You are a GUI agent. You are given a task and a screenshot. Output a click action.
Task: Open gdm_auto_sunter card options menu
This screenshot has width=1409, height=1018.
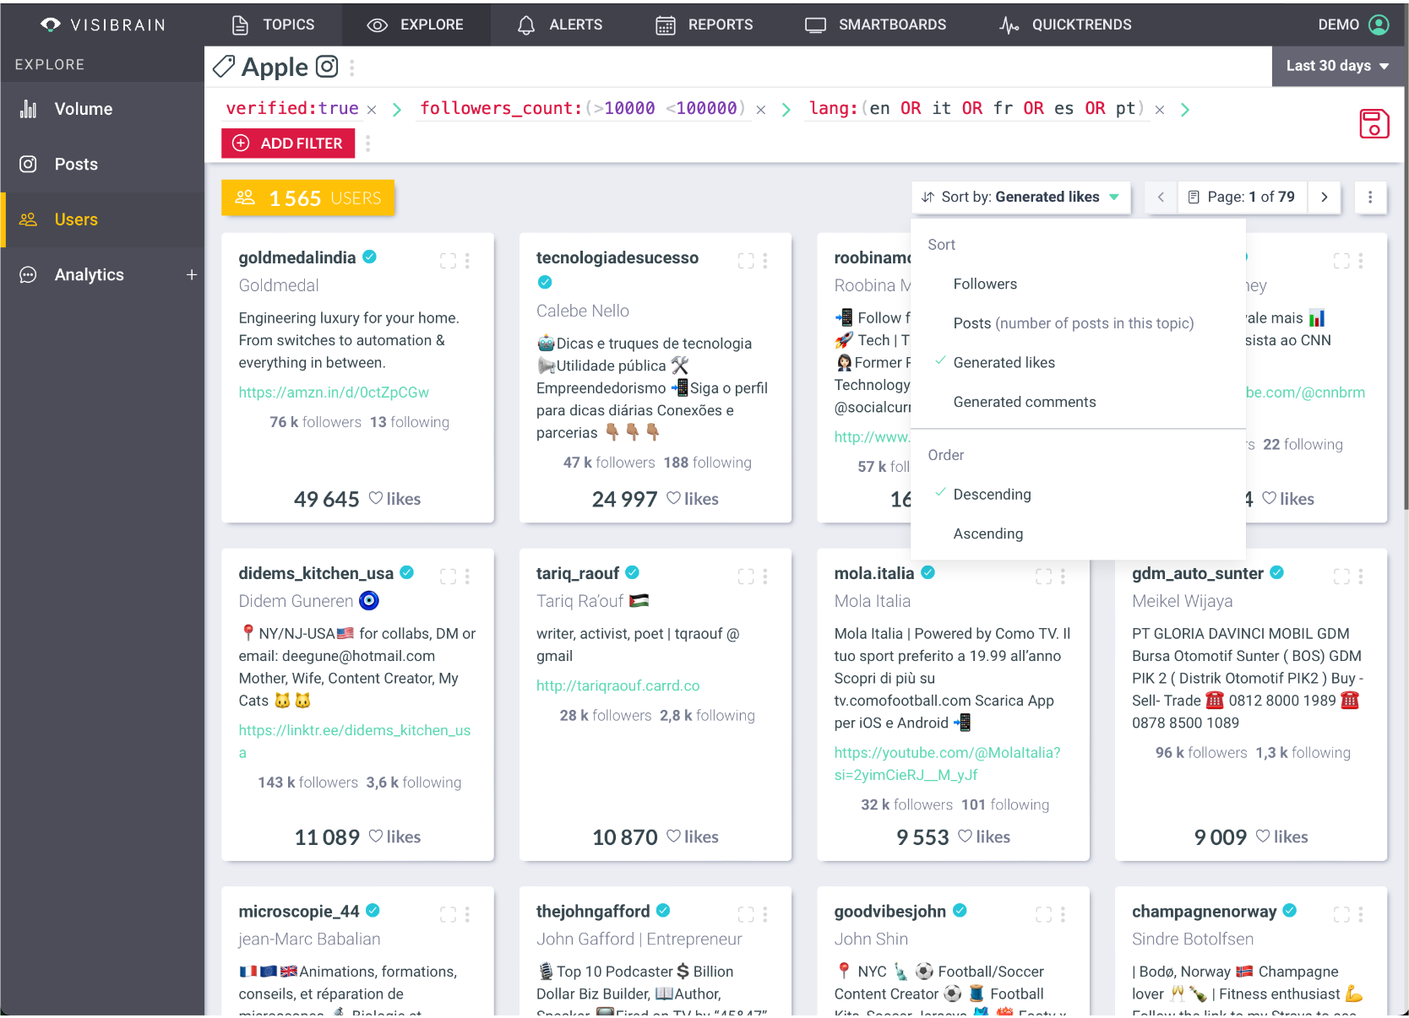tap(1361, 577)
